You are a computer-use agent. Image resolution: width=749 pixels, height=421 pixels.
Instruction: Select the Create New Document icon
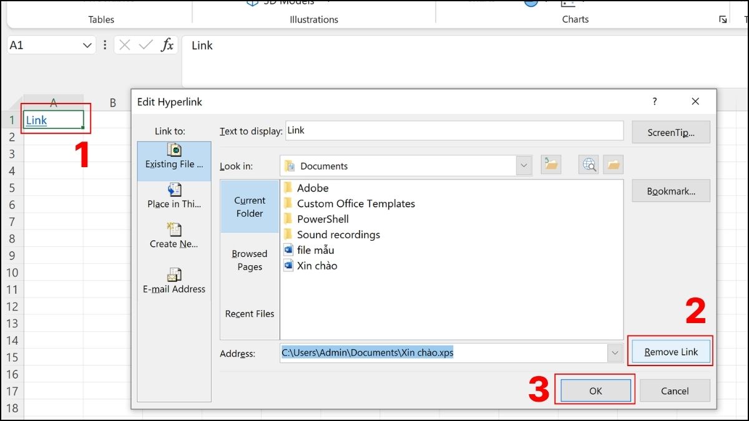[175, 236]
